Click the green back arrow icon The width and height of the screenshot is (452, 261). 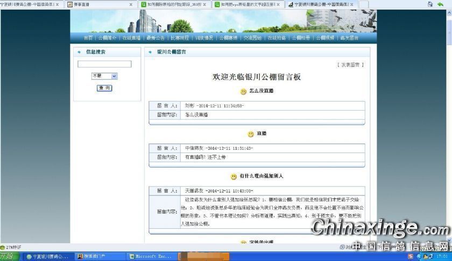point(440,4)
